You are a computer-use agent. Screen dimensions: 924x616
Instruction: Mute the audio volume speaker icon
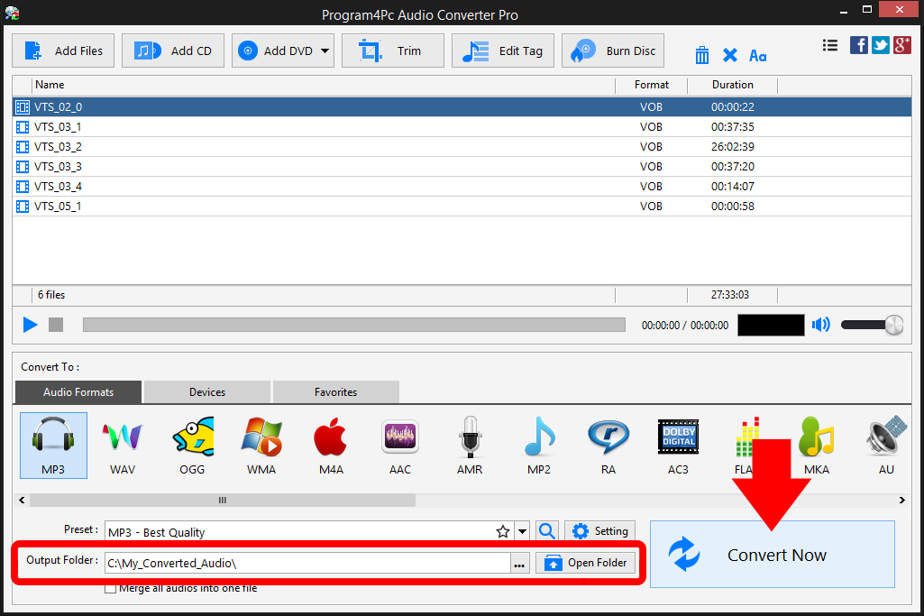[x=820, y=325]
